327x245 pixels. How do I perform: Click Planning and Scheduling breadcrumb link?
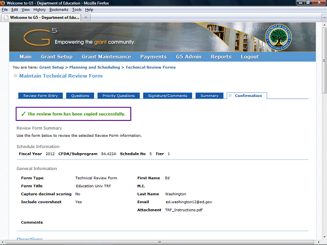click(x=95, y=67)
